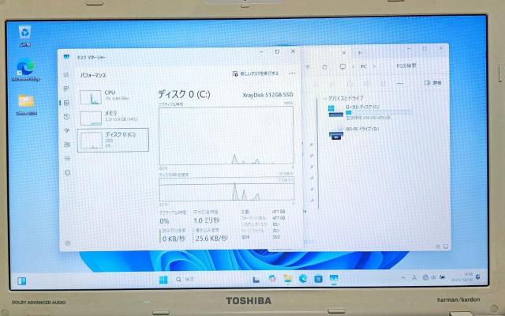505x316 pixels.
Task: Run new task in Task Manager
Action: (256, 73)
